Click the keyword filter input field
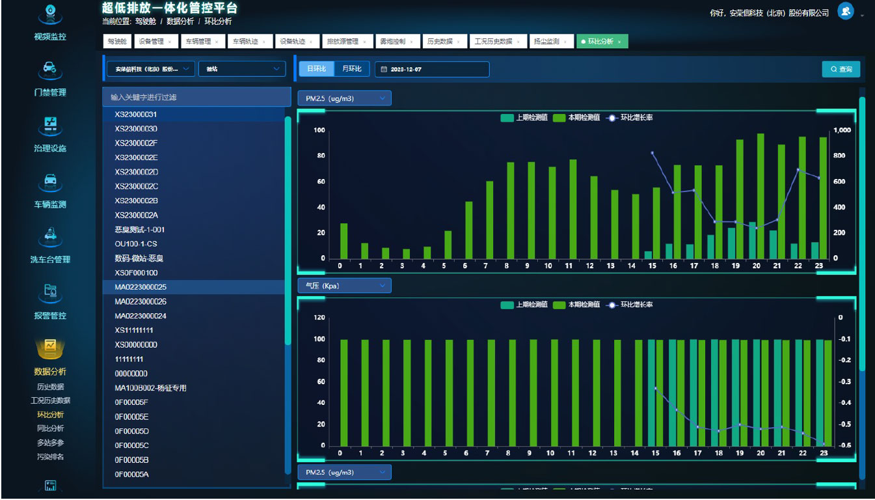 click(196, 97)
